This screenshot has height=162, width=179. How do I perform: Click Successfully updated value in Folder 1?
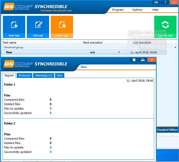tap(51, 113)
